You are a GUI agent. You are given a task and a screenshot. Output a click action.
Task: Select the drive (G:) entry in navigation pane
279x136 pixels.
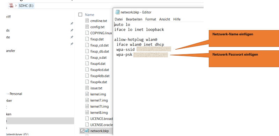click(17, 134)
